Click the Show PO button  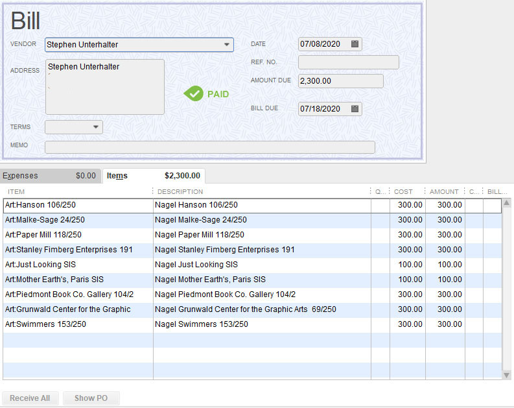pyautogui.click(x=91, y=398)
